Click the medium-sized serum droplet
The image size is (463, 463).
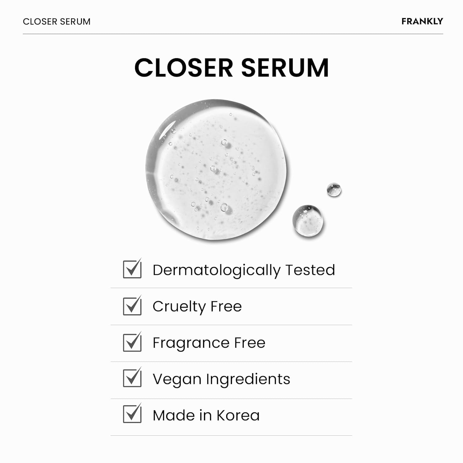coord(307,220)
